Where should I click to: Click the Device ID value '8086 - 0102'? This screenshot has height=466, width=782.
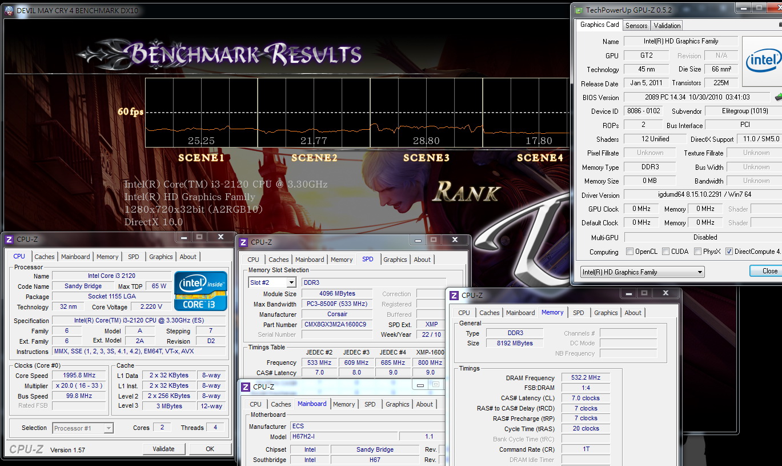pyautogui.click(x=643, y=111)
